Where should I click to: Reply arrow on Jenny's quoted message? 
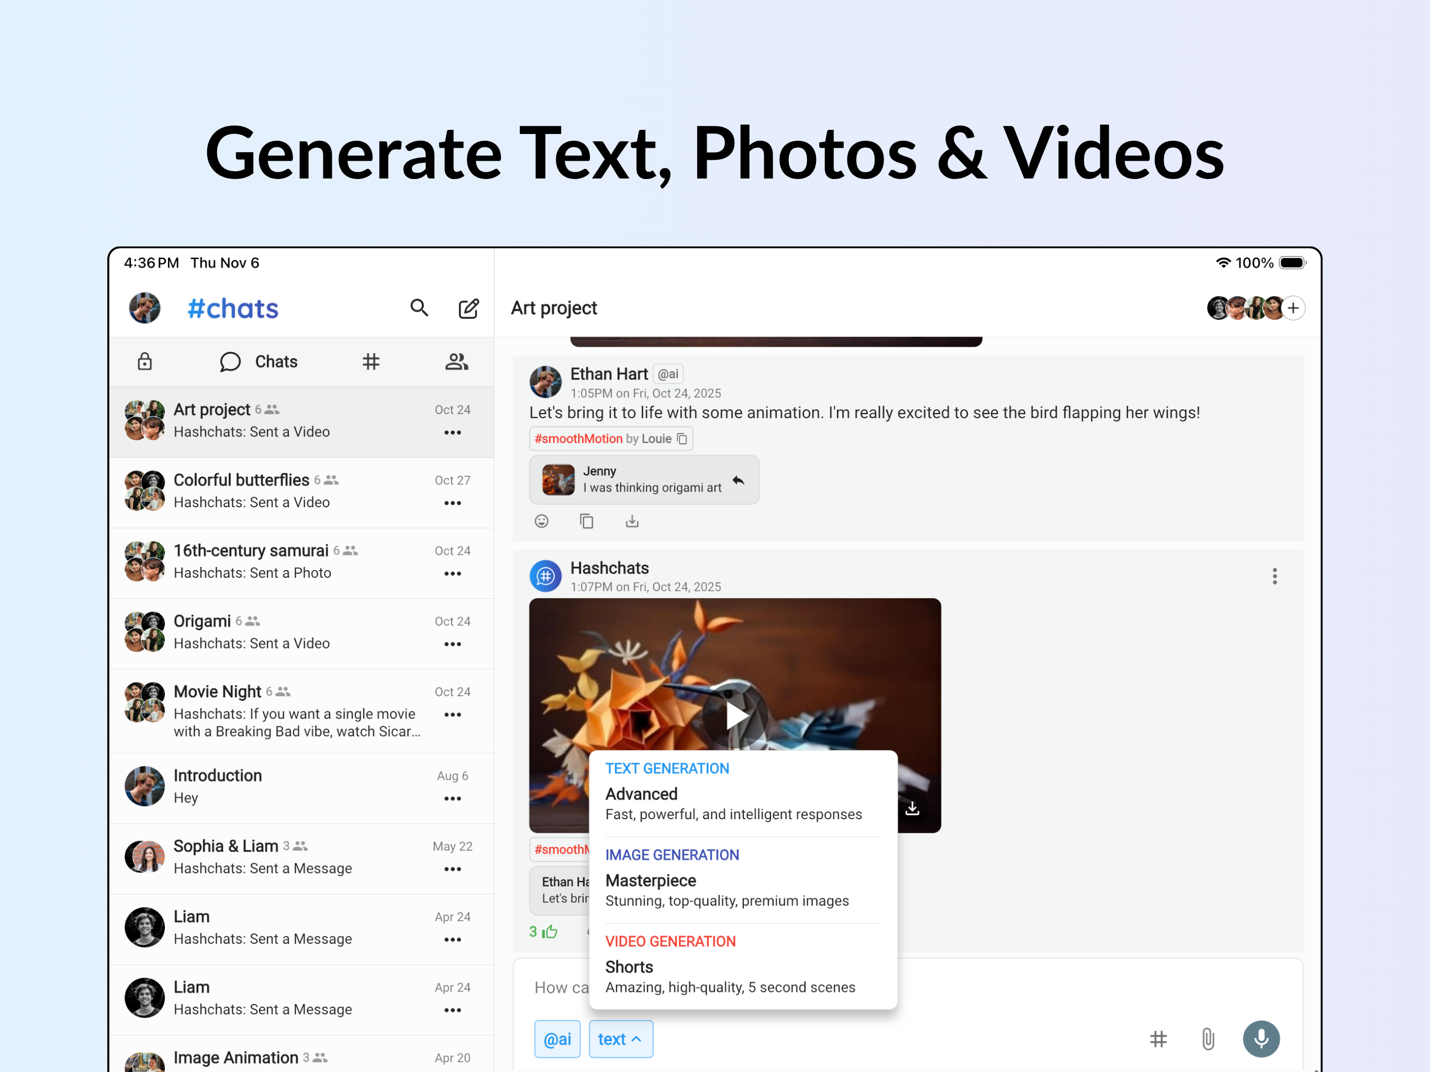point(738,480)
